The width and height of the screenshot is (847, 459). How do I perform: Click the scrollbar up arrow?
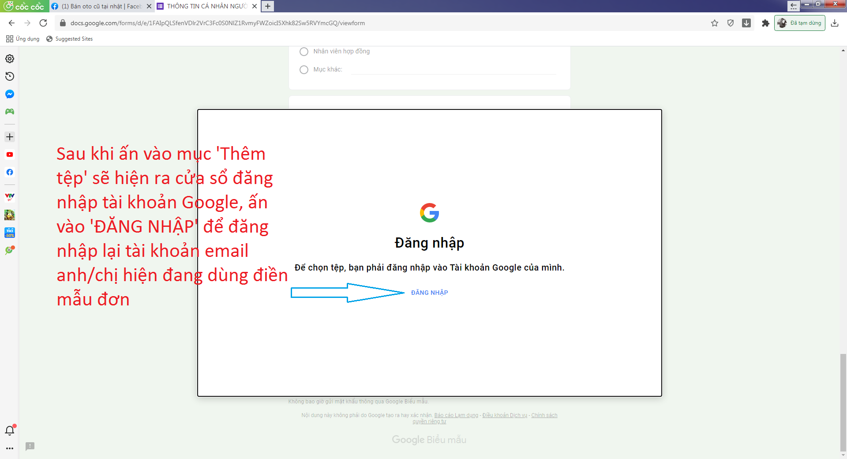point(843,50)
